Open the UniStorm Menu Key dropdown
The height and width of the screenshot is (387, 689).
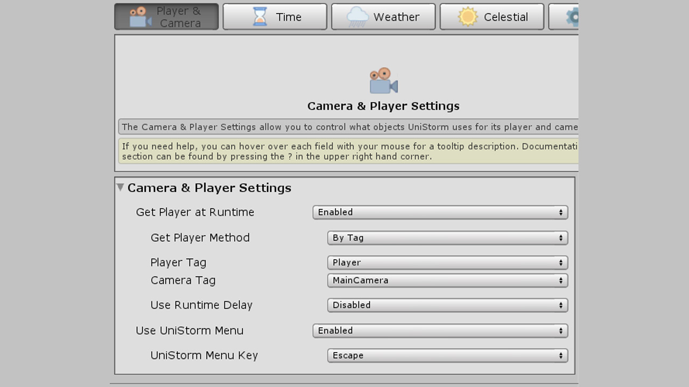pyautogui.click(x=448, y=355)
